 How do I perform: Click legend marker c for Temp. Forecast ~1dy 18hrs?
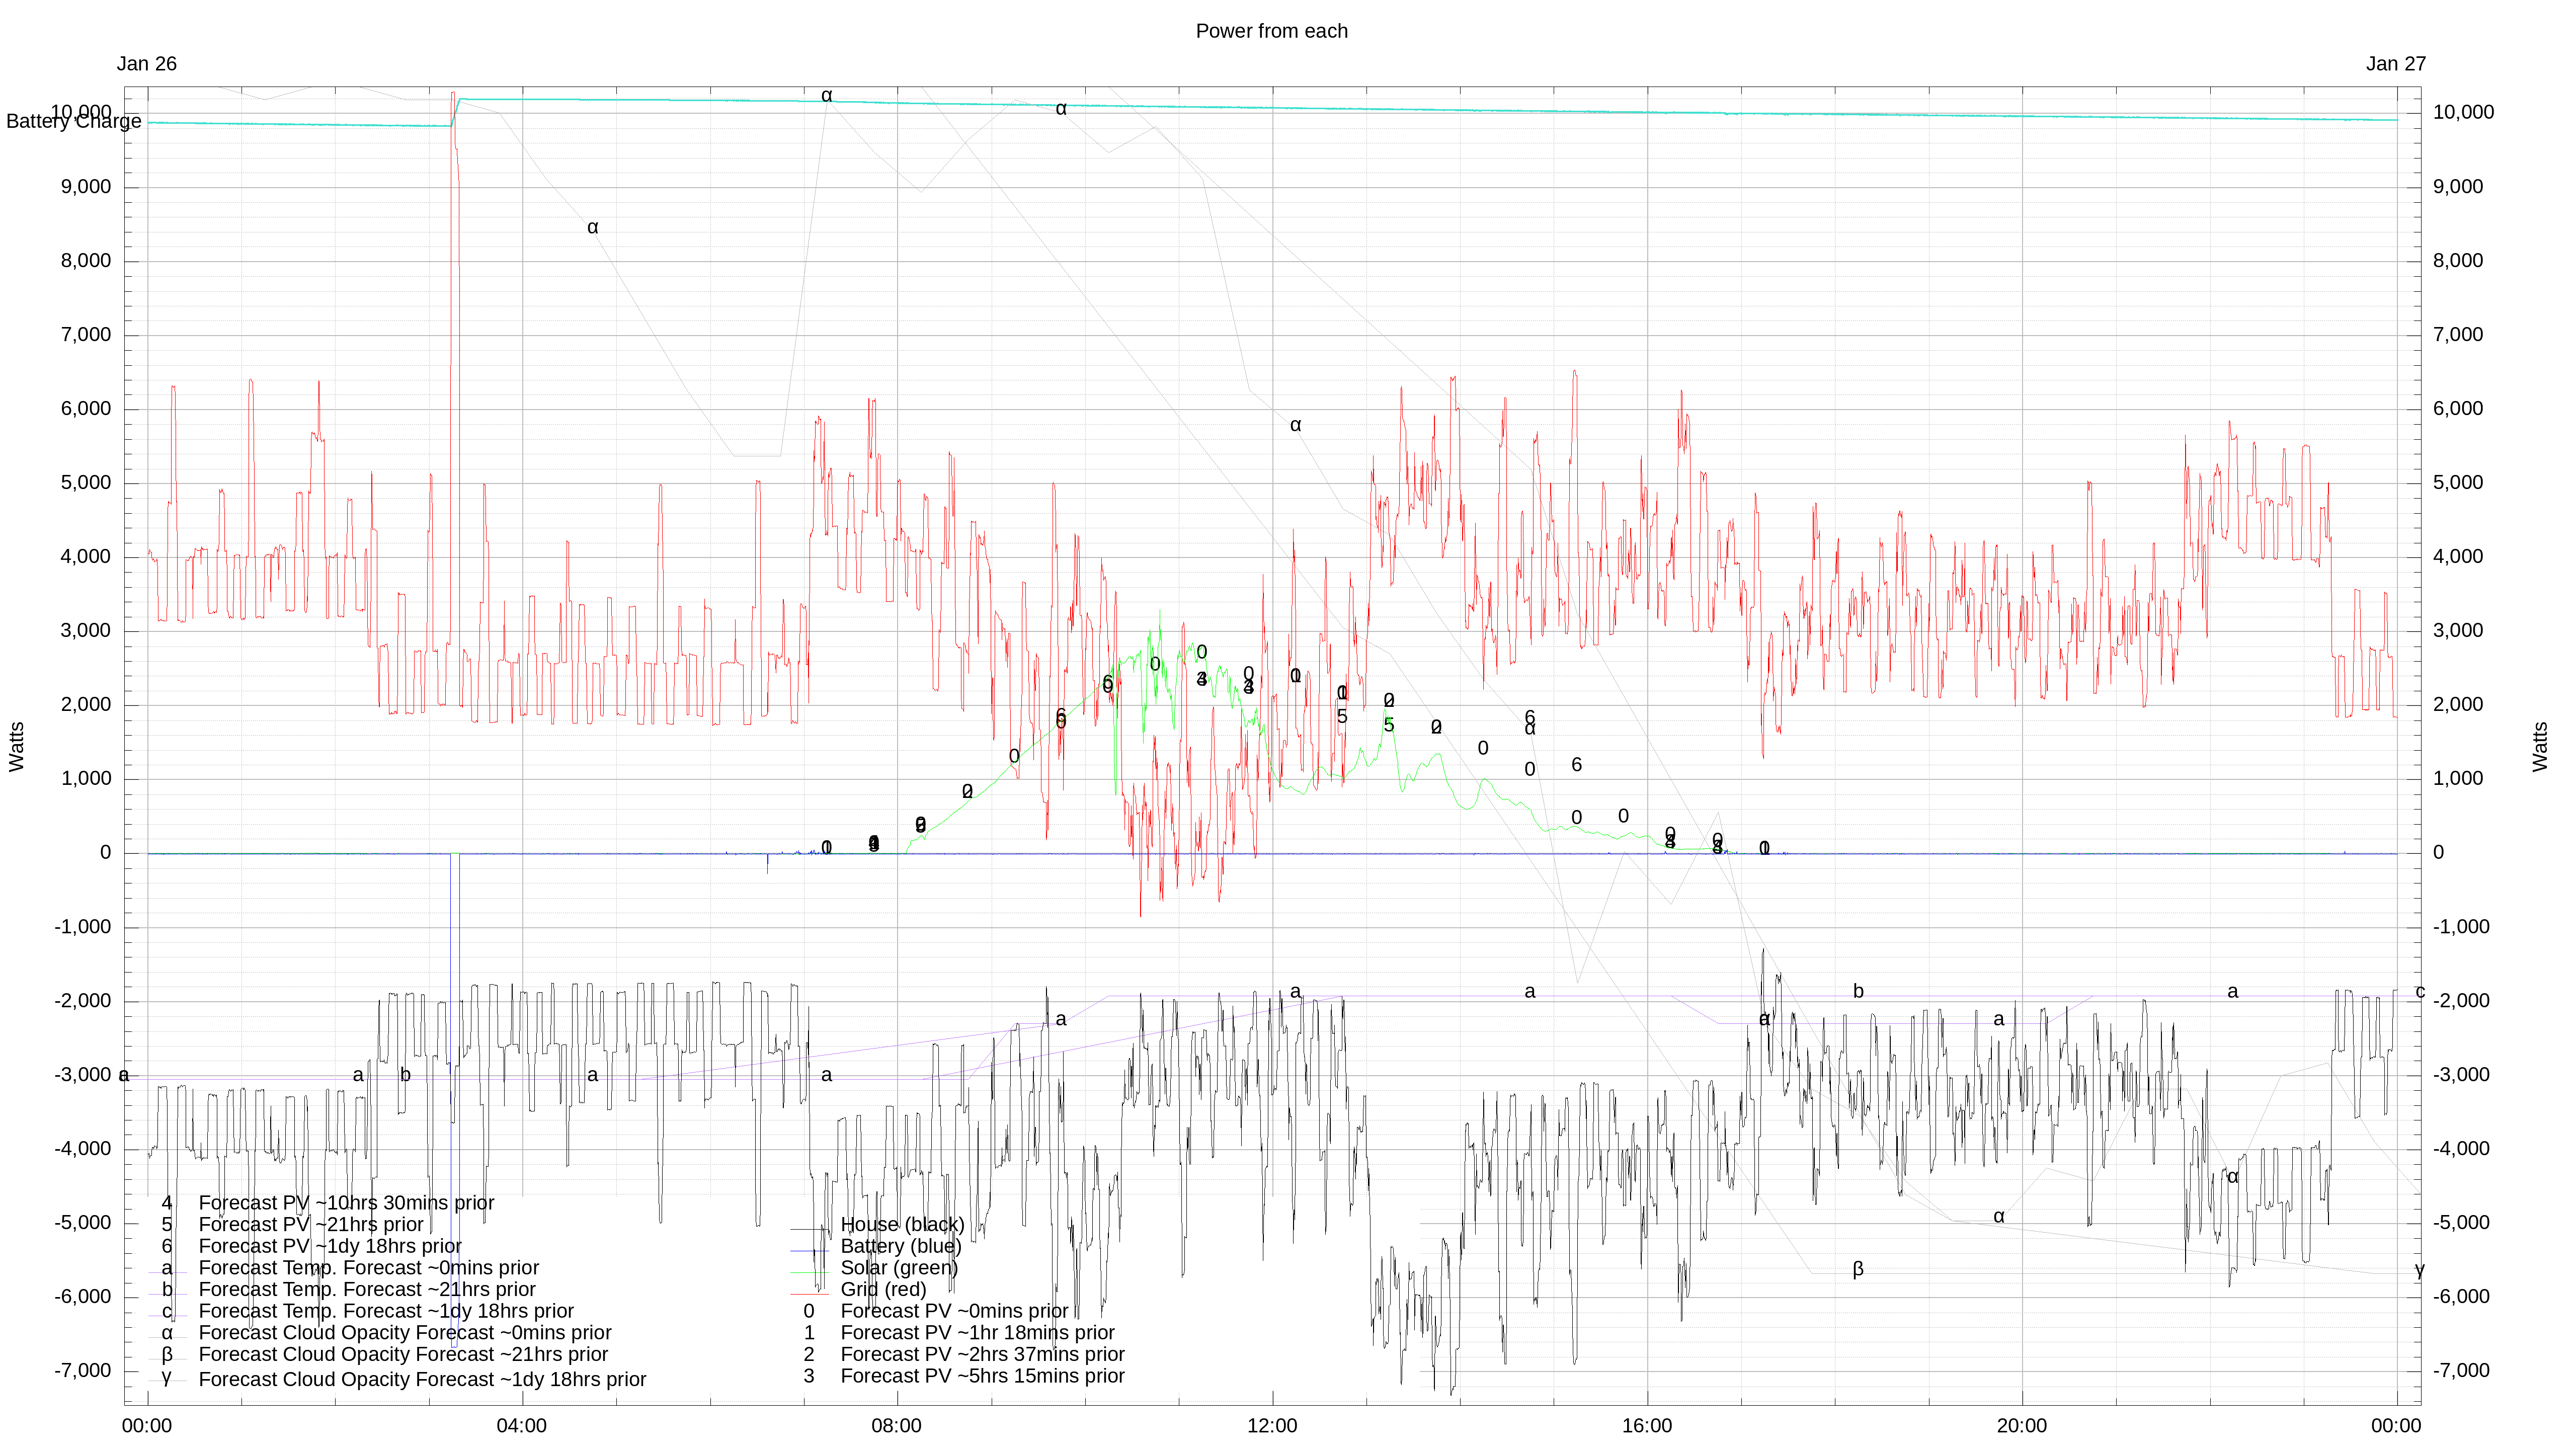tap(167, 1312)
